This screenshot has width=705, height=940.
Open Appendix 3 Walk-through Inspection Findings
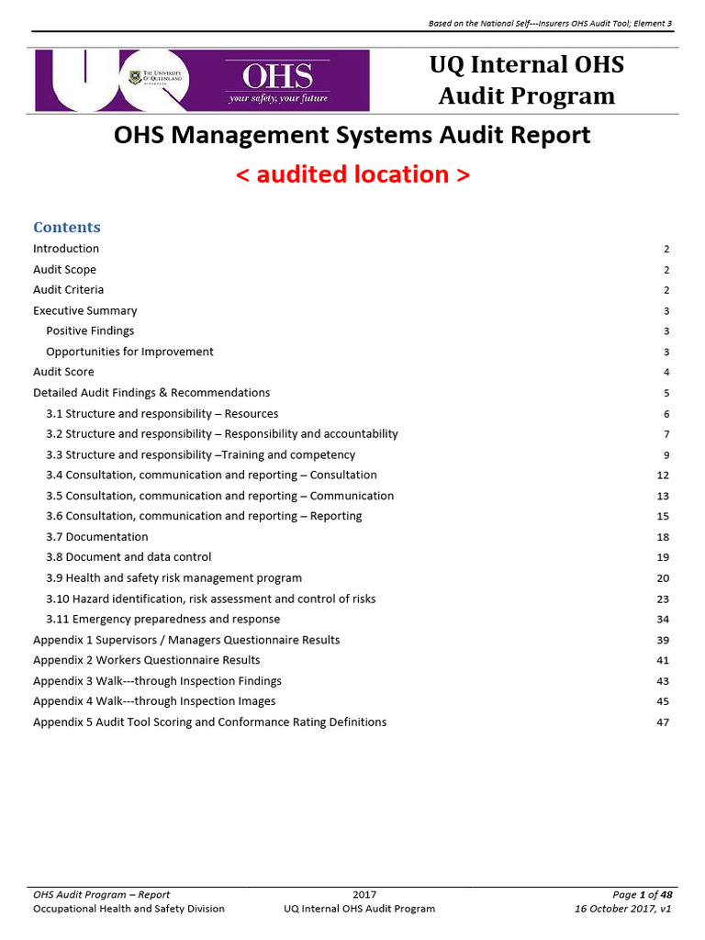coord(157,681)
